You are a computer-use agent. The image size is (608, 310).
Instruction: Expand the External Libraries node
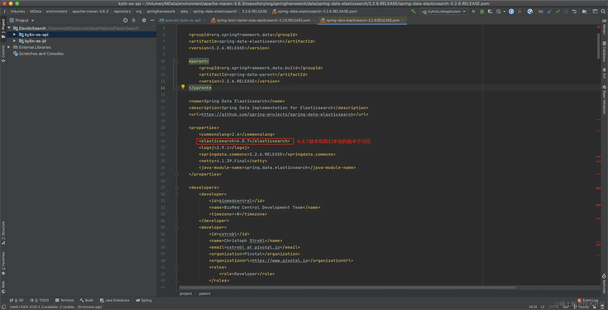point(9,47)
